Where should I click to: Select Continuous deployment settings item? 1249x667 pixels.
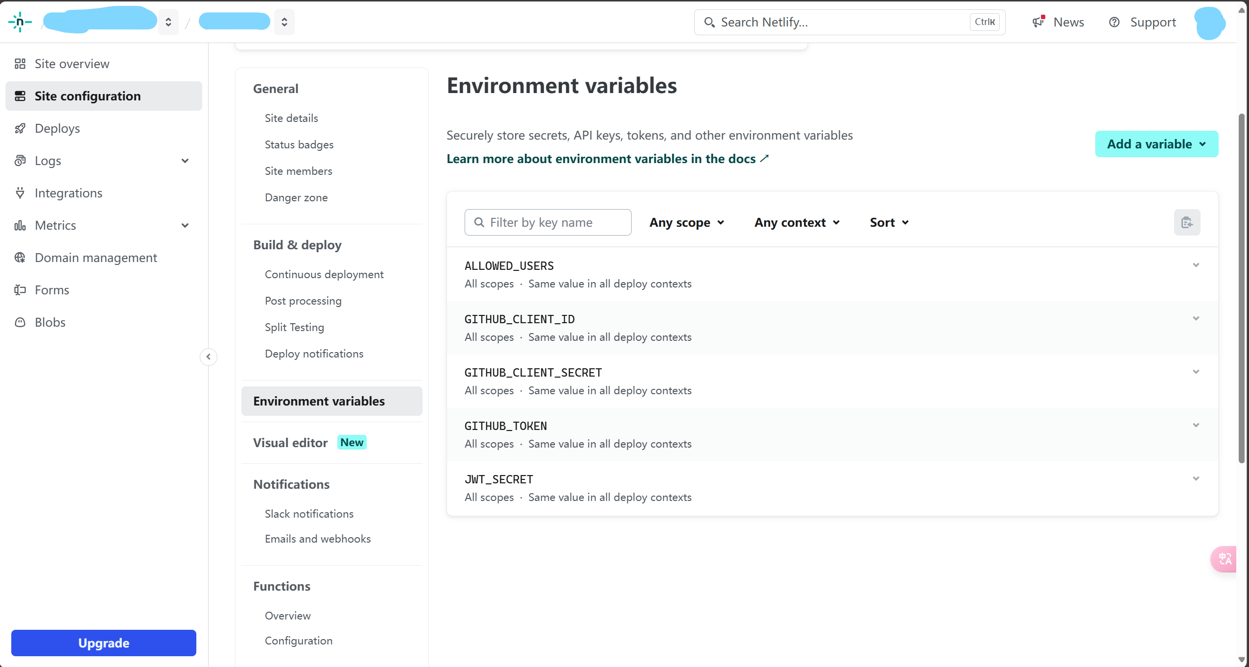324,274
